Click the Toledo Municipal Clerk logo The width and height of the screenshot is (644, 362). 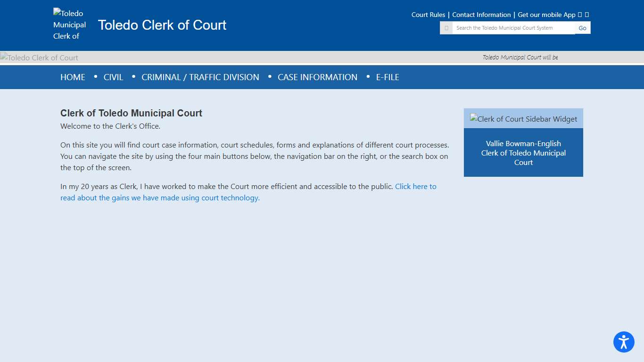[69, 25]
